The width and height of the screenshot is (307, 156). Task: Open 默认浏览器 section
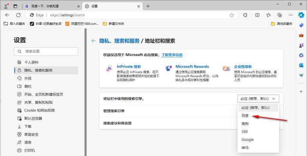[x=46, y=119]
